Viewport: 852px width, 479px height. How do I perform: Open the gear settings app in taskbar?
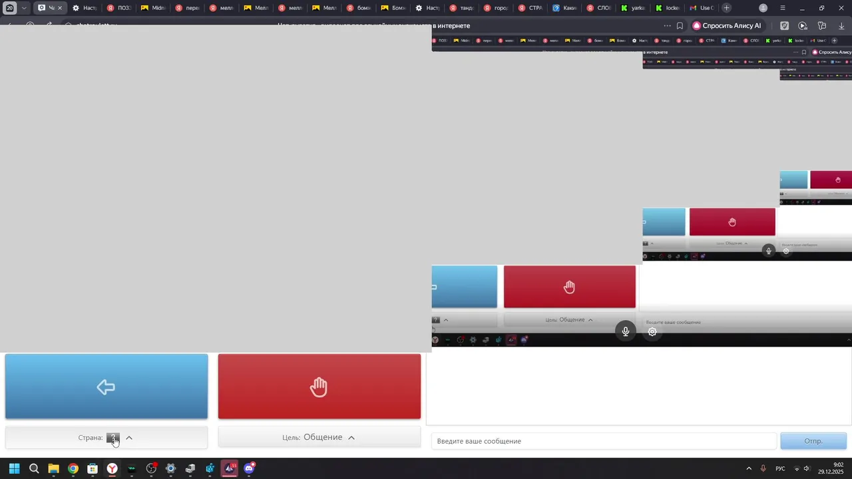pyautogui.click(x=170, y=468)
